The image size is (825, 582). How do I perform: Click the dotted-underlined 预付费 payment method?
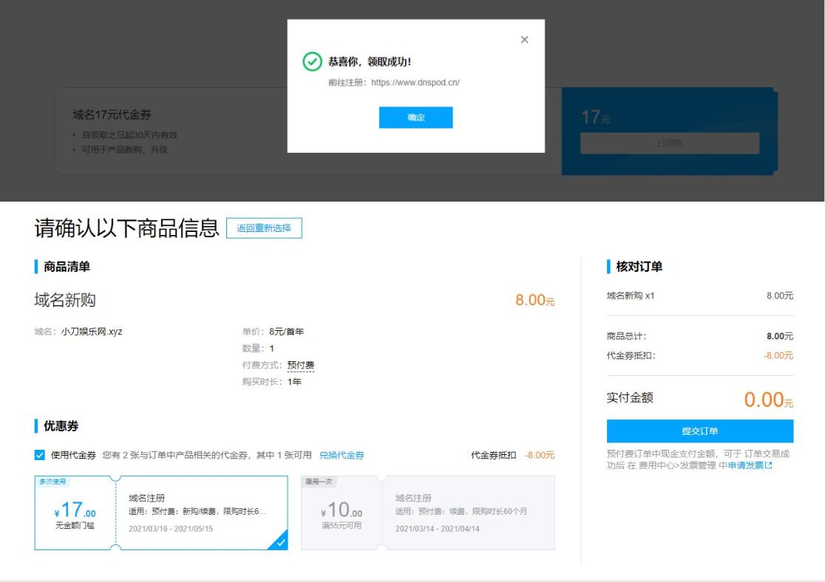(300, 365)
